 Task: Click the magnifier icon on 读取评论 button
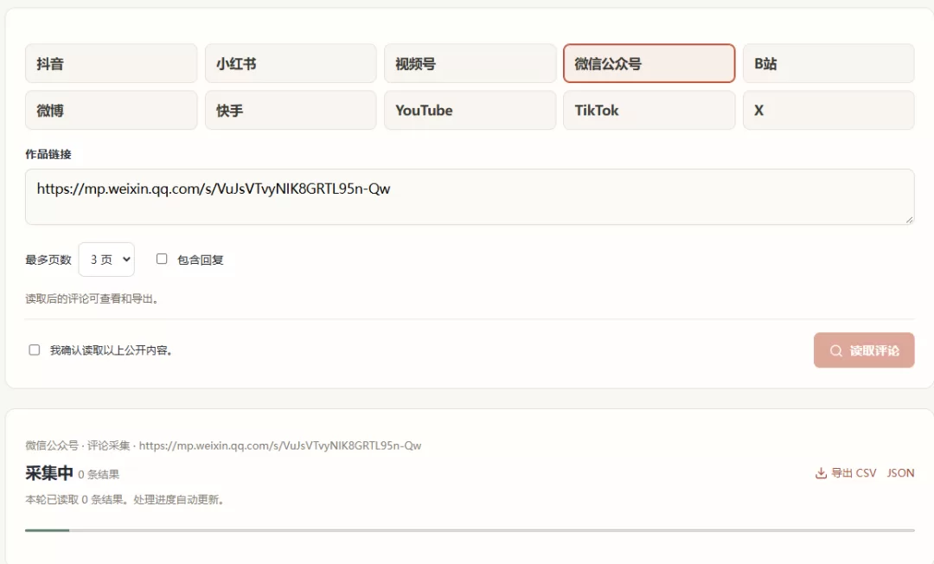pos(835,351)
